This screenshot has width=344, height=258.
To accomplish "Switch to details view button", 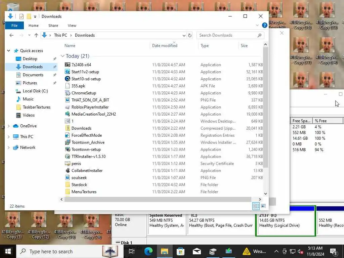I will tap(256, 206).
